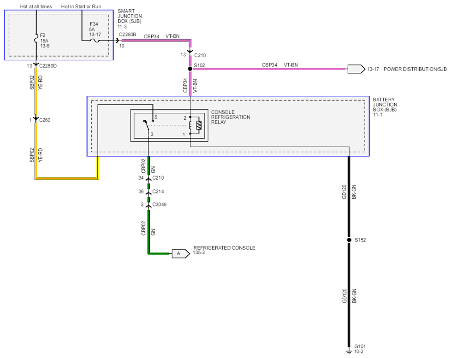This screenshot has width=451, height=358.
Task: Follow the 13-17 Power Distribution/SJB arrow
Action: 356,69
